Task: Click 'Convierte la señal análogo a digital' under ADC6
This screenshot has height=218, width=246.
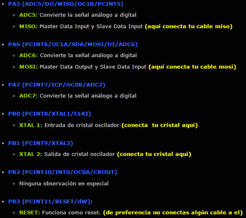Action: 88,55
